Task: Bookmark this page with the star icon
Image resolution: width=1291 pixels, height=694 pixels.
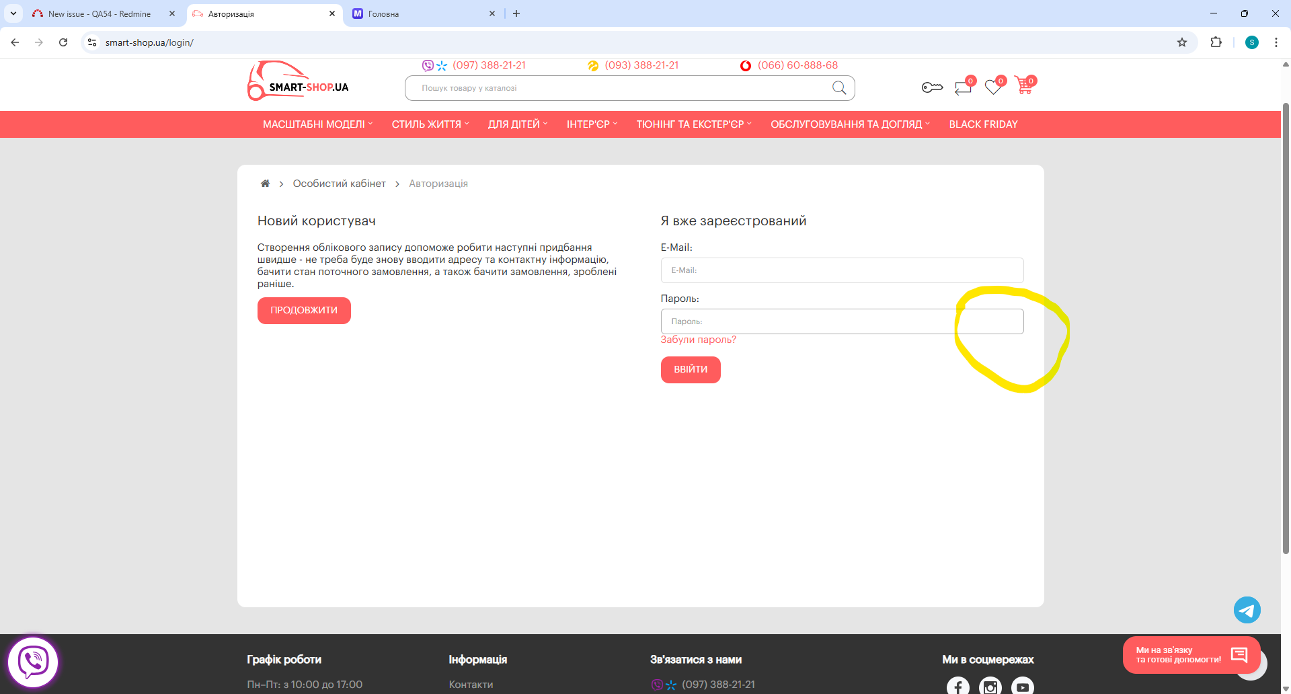Action: coord(1182,42)
